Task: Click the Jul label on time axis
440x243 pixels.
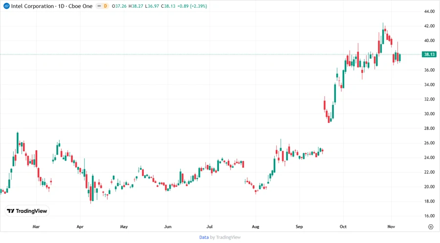Action: 209,226
